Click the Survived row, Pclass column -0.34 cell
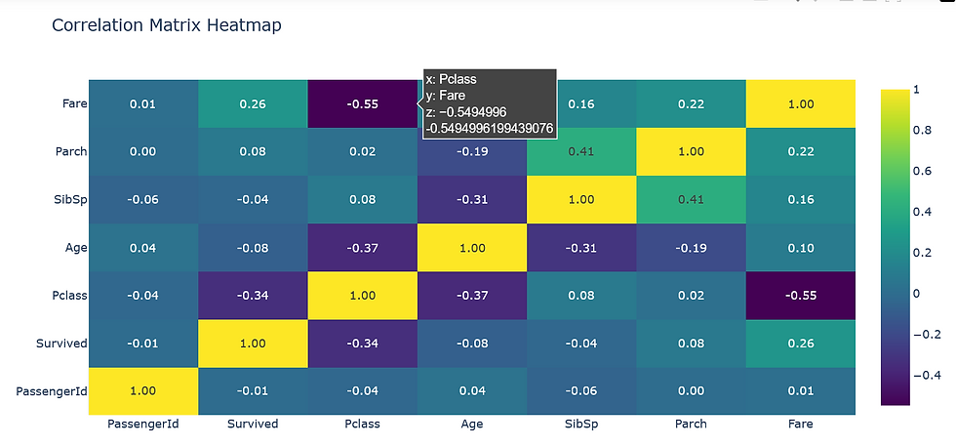 pos(362,344)
